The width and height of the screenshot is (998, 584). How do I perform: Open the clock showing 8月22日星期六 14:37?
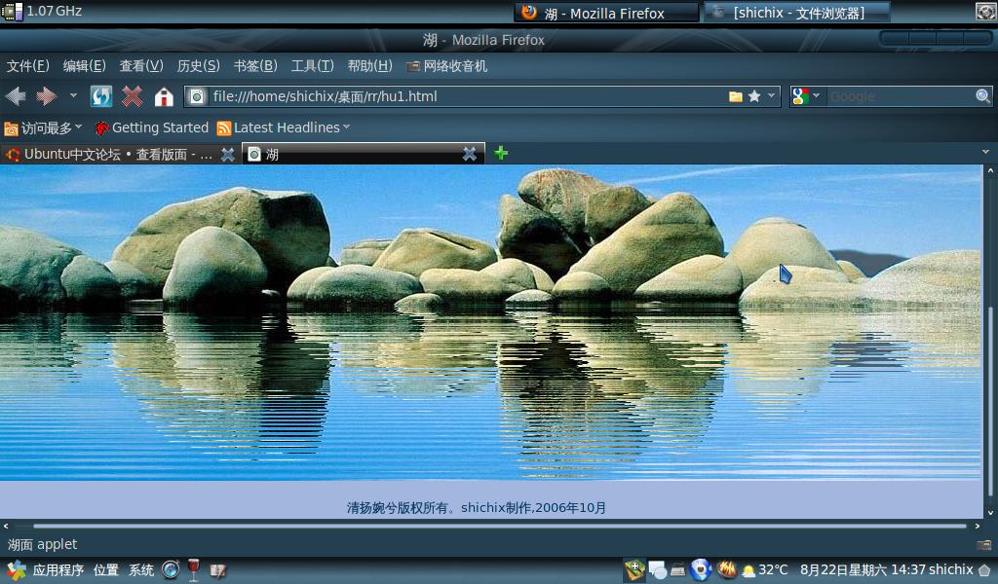click(x=863, y=570)
